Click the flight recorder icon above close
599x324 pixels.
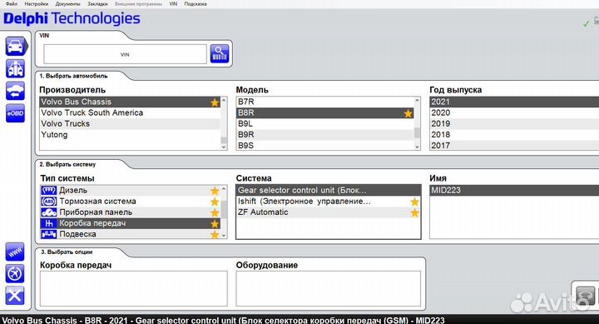[15, 274]
